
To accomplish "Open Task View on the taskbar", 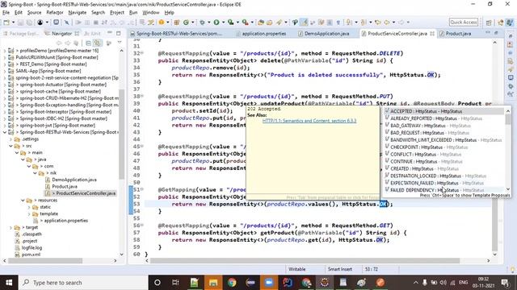I will 175,283.
